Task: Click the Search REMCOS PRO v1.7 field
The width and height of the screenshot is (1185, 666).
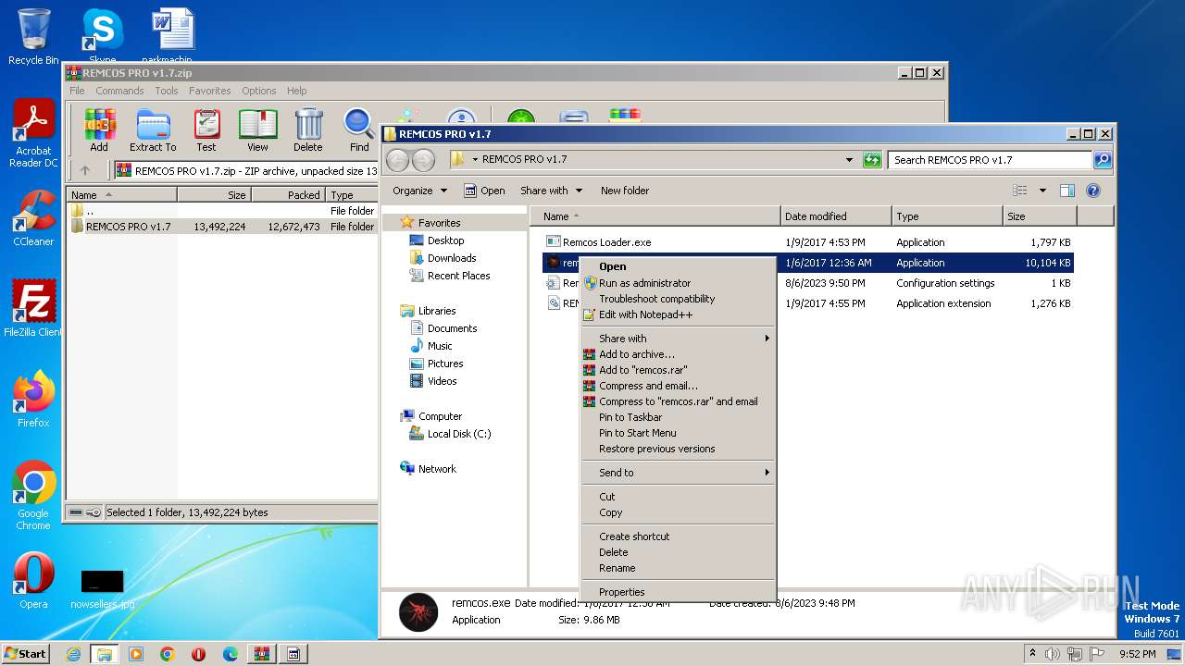Action: [991, 160]
